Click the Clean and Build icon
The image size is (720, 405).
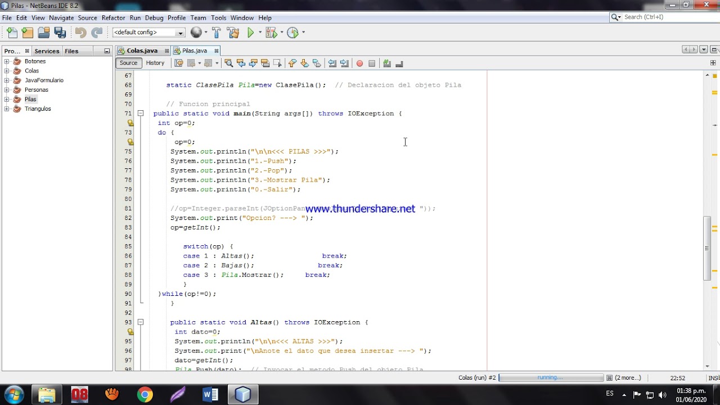point(232,33)
